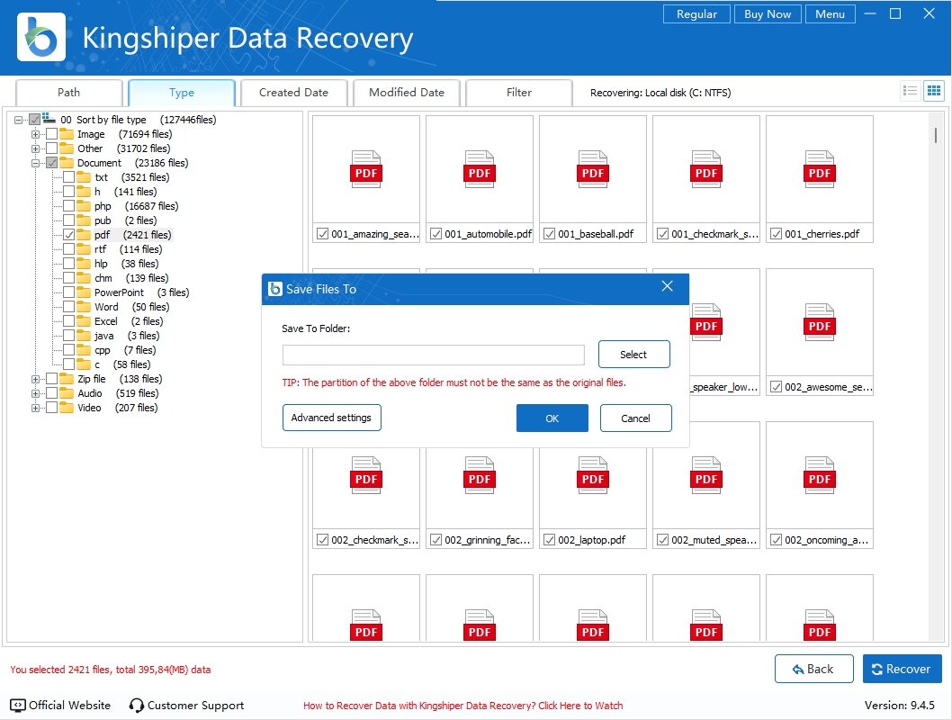Click the Video folder icon

click(x=67, y=408)
